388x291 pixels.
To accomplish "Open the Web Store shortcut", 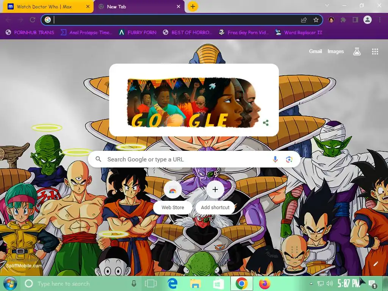I will (x=173, y=197).
